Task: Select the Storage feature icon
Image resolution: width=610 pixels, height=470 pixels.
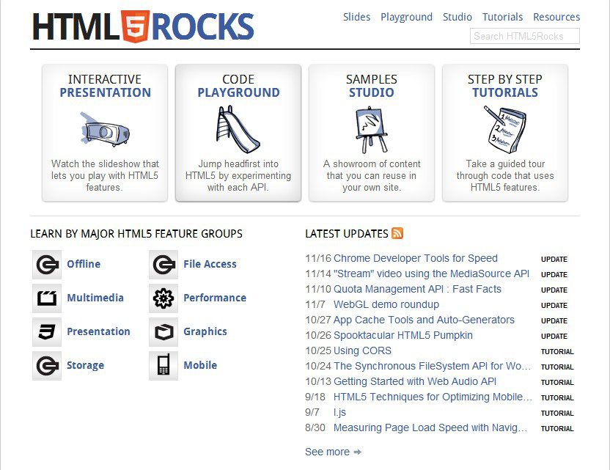Action: click(47, 366)
